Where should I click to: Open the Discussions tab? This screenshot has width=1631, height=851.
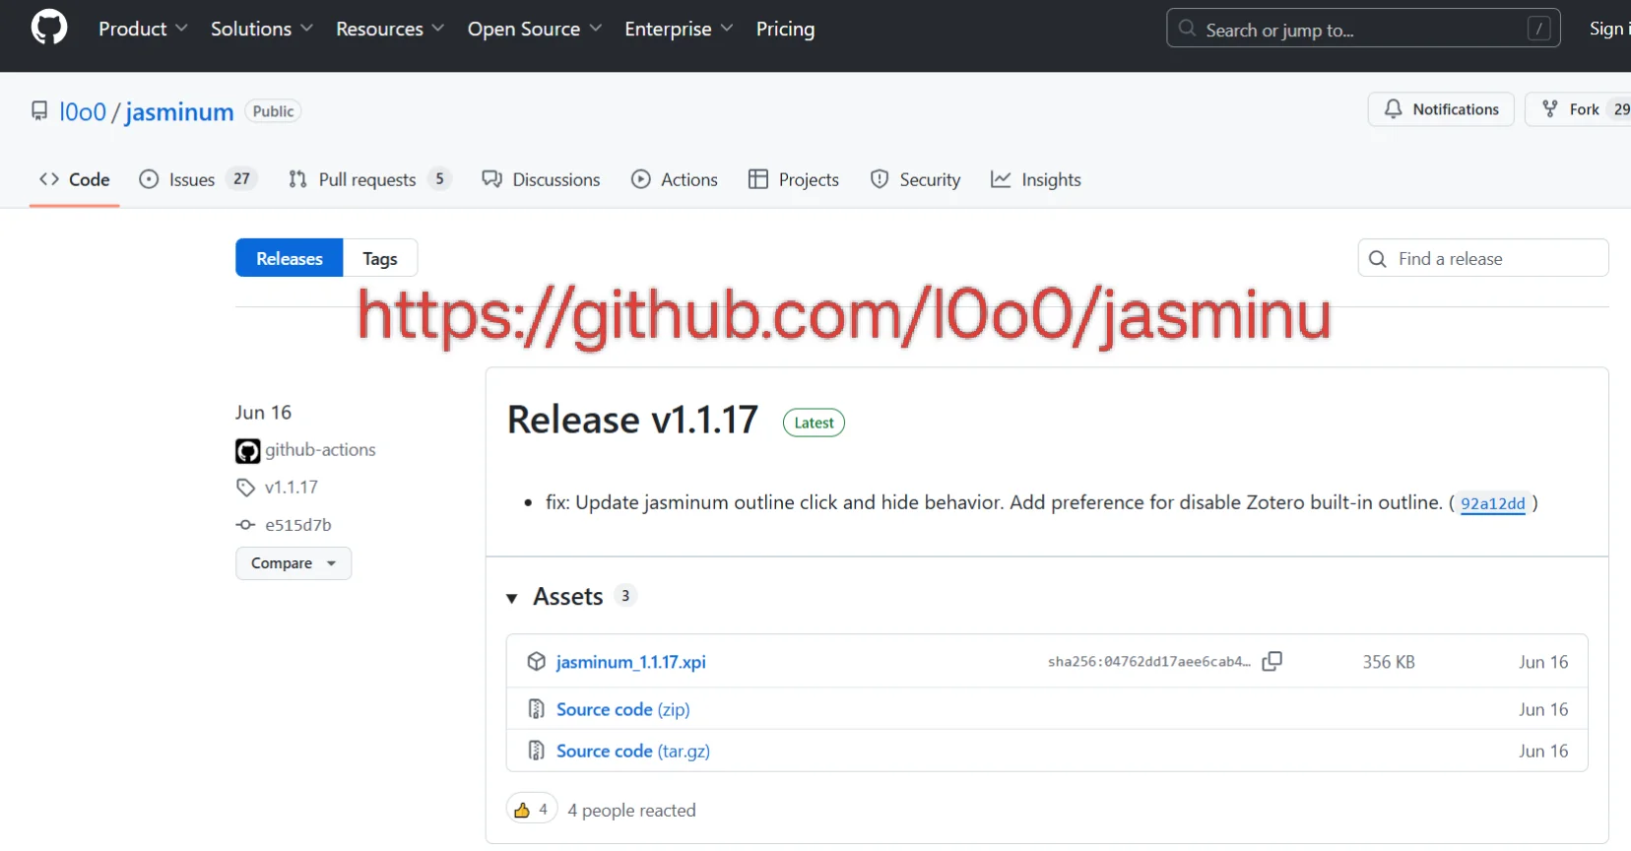(x=541, y=179)
